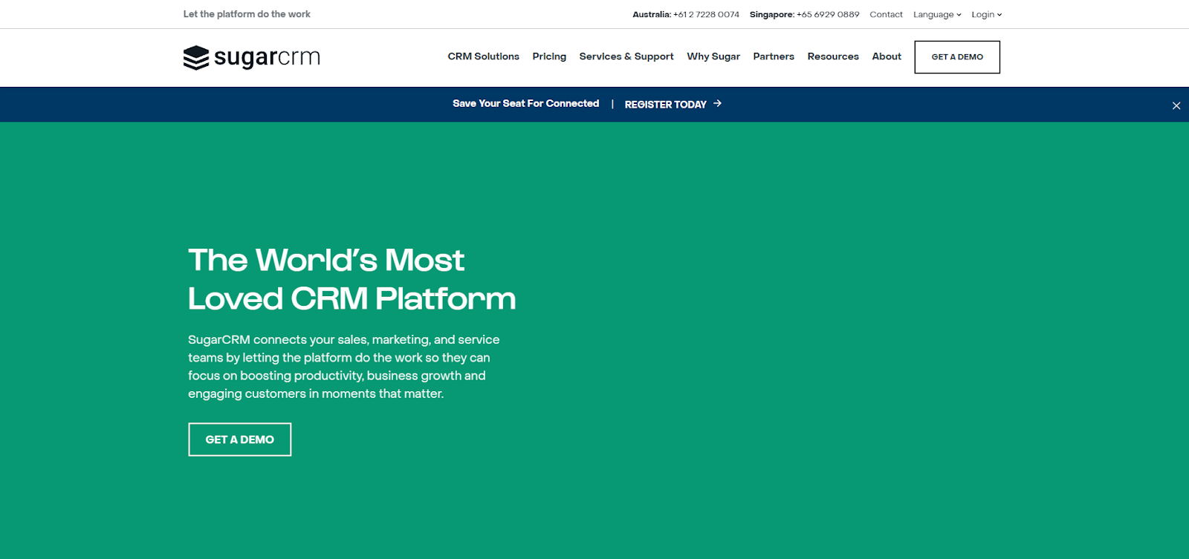The width and height of the screenshot is (1189, 559).
Task: Click the 'The World's Most Loved CRM Platform' heading
Action: (351, 279)
